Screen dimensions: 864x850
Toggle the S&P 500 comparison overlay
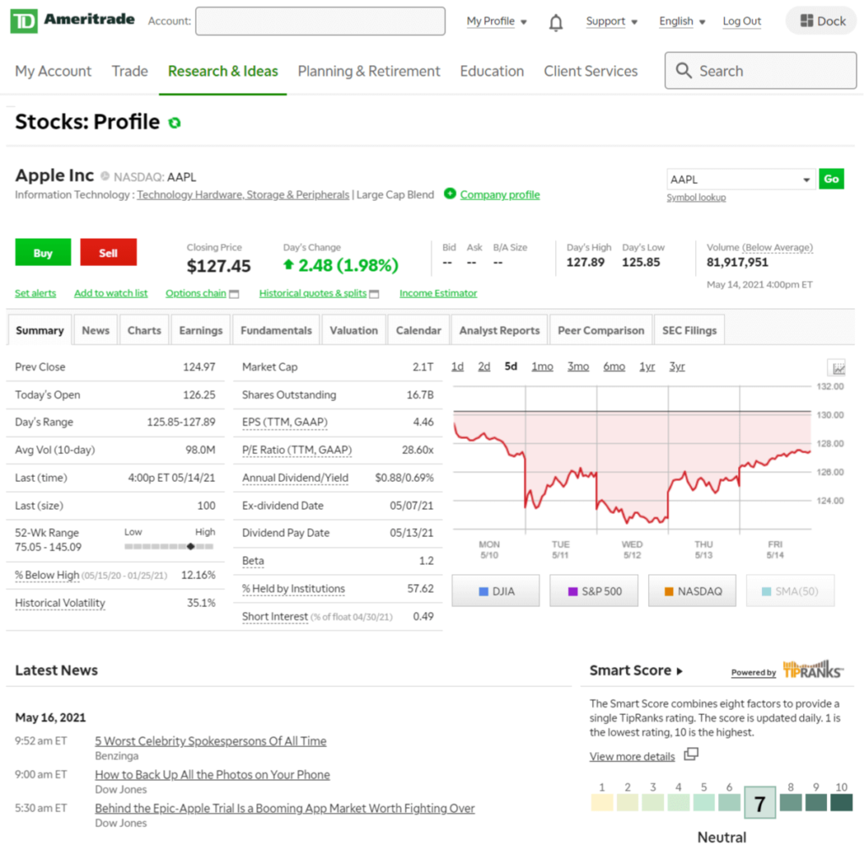coord(594,591)
